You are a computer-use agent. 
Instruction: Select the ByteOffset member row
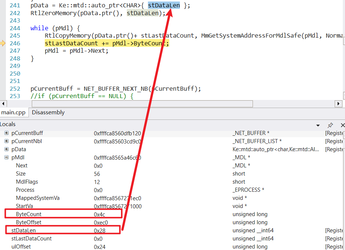(x=172, y=222)
